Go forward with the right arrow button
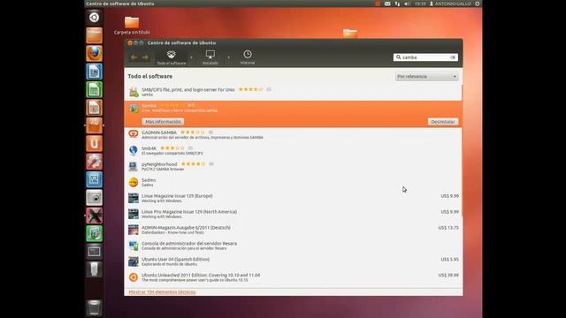 (x=145, y=57)
